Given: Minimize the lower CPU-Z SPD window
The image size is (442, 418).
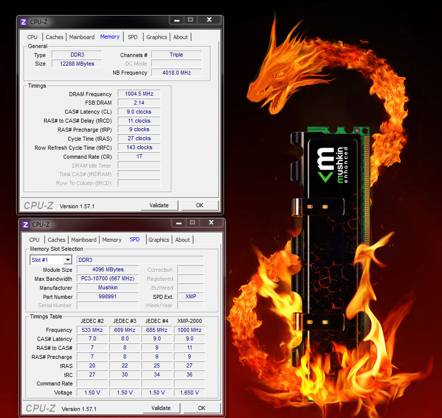Looking at the screenshot, I should tap(179, 223).
